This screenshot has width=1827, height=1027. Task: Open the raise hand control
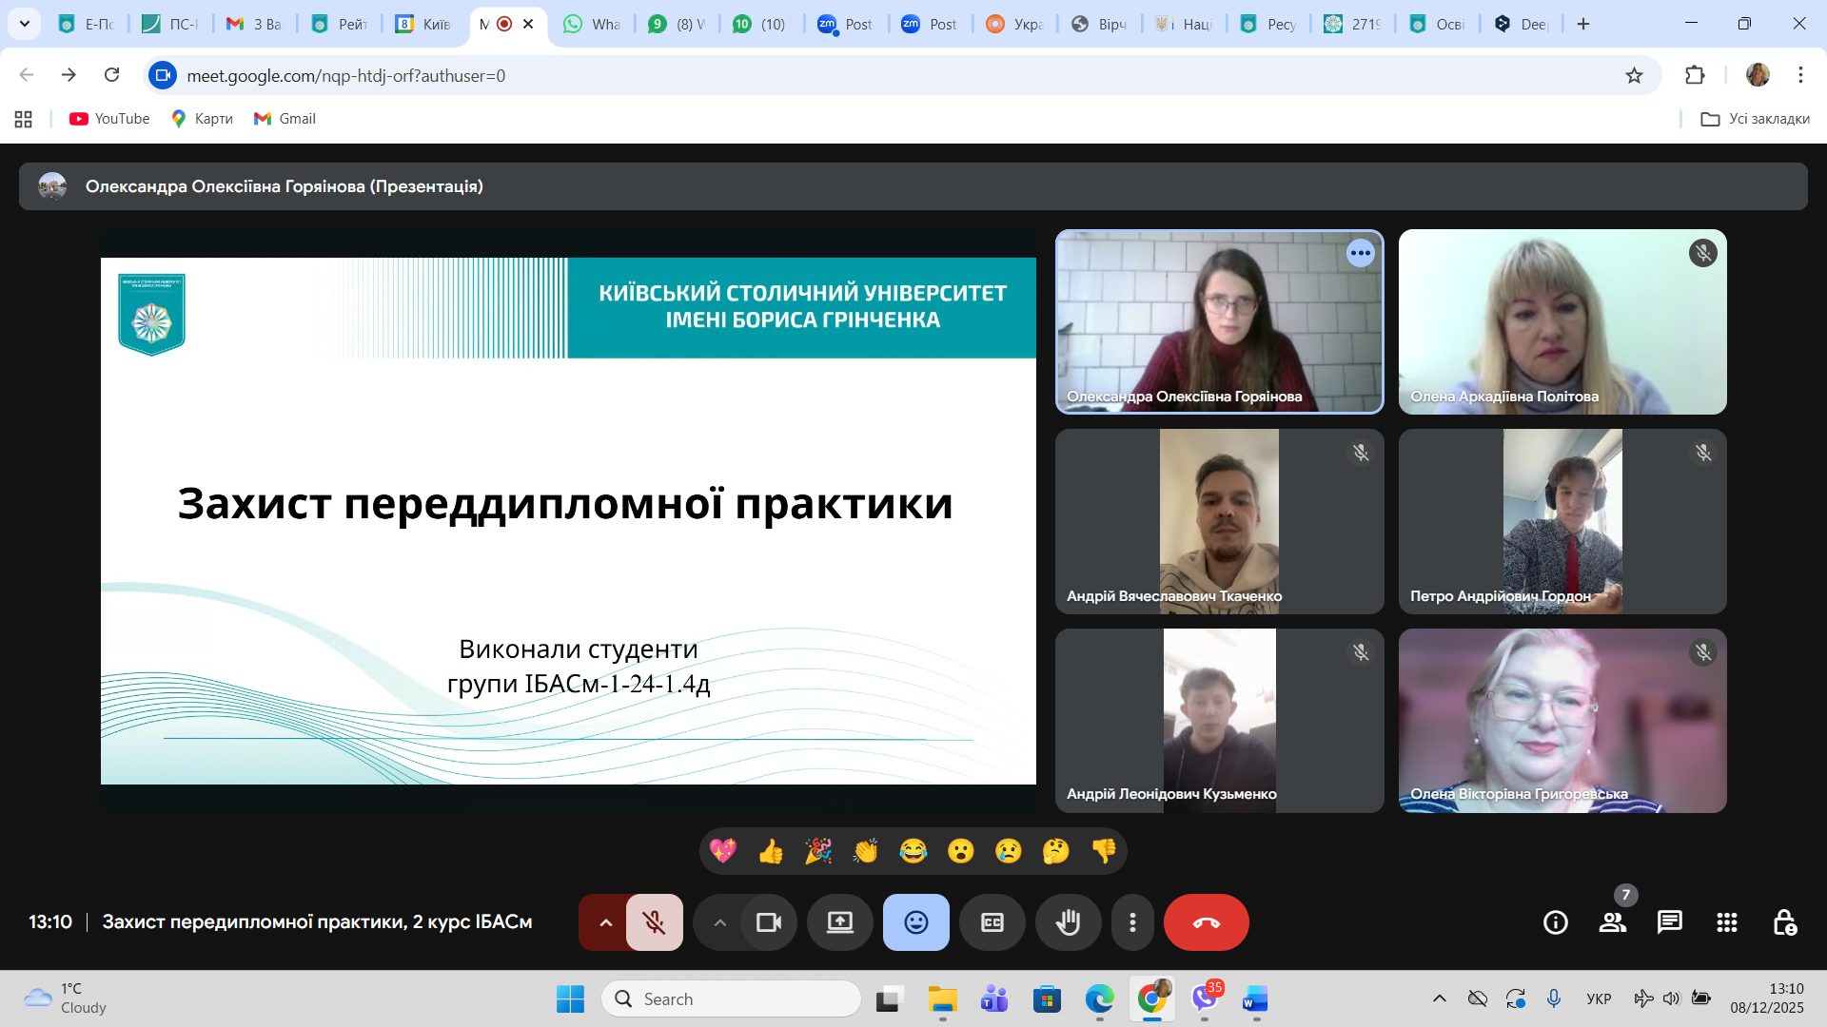[1068, 922]
